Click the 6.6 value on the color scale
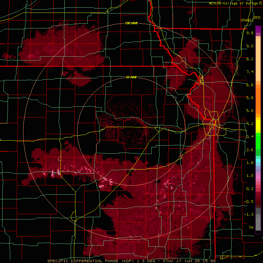This screenshot has width=263, height=263. point(250,85)
